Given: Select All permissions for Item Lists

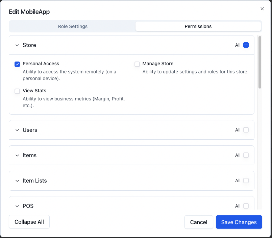Looking at the screenshot, I should 246,181.
